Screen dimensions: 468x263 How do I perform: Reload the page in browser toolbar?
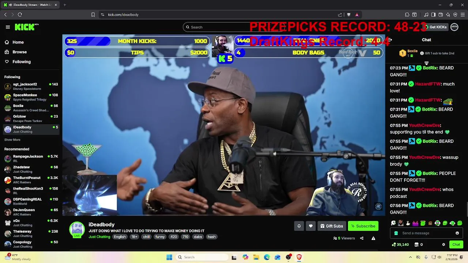20,15
